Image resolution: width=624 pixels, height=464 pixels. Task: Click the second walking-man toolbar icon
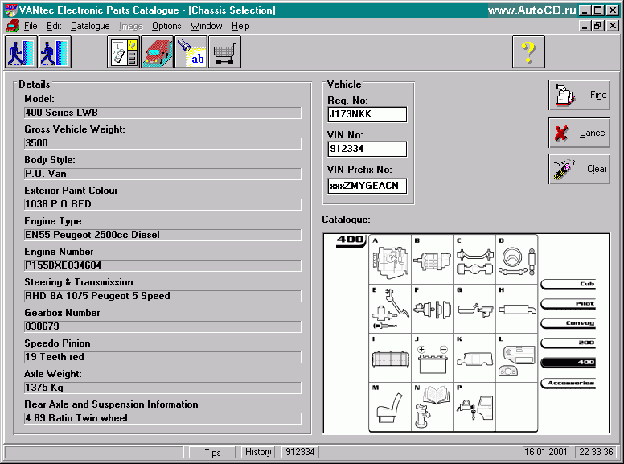[55, 52]
